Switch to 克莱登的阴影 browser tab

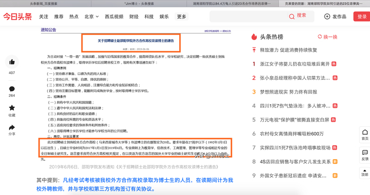coord(325,4)
